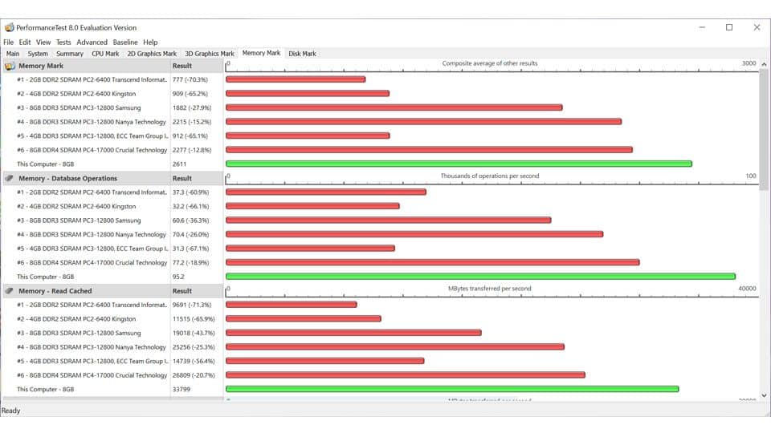
Task: Click Result header of Read Cached section
Action: click(x=182, y=290)
